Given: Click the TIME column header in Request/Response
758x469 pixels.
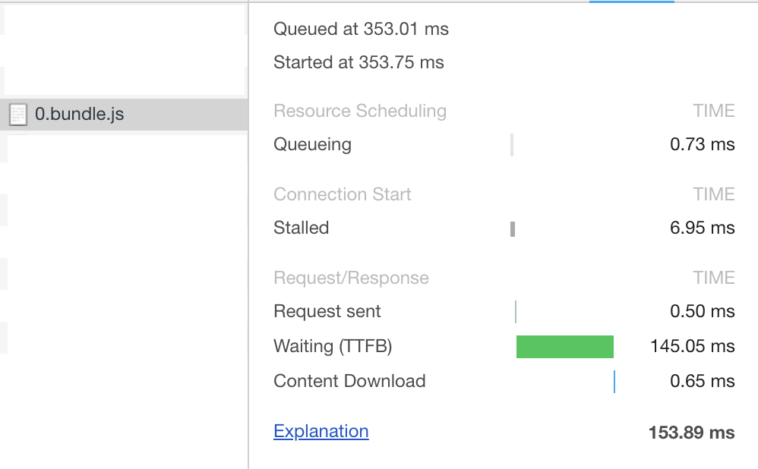Looking at the screenshot, I should [x=714, y=278].
